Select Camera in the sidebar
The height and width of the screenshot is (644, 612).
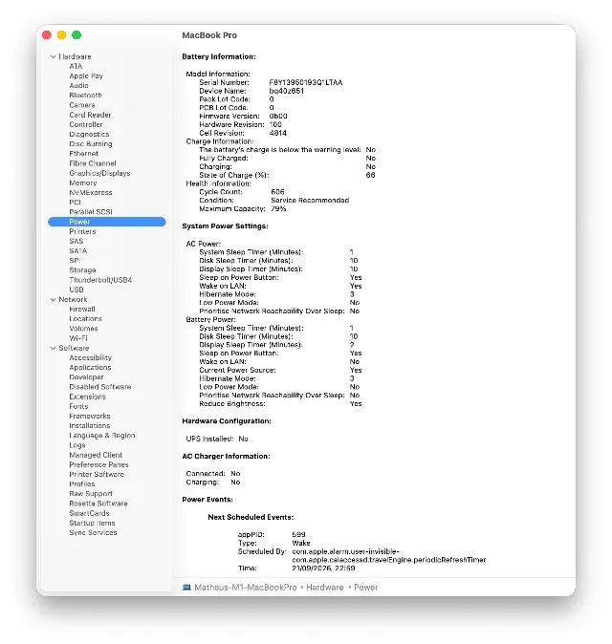click(82, 105)
